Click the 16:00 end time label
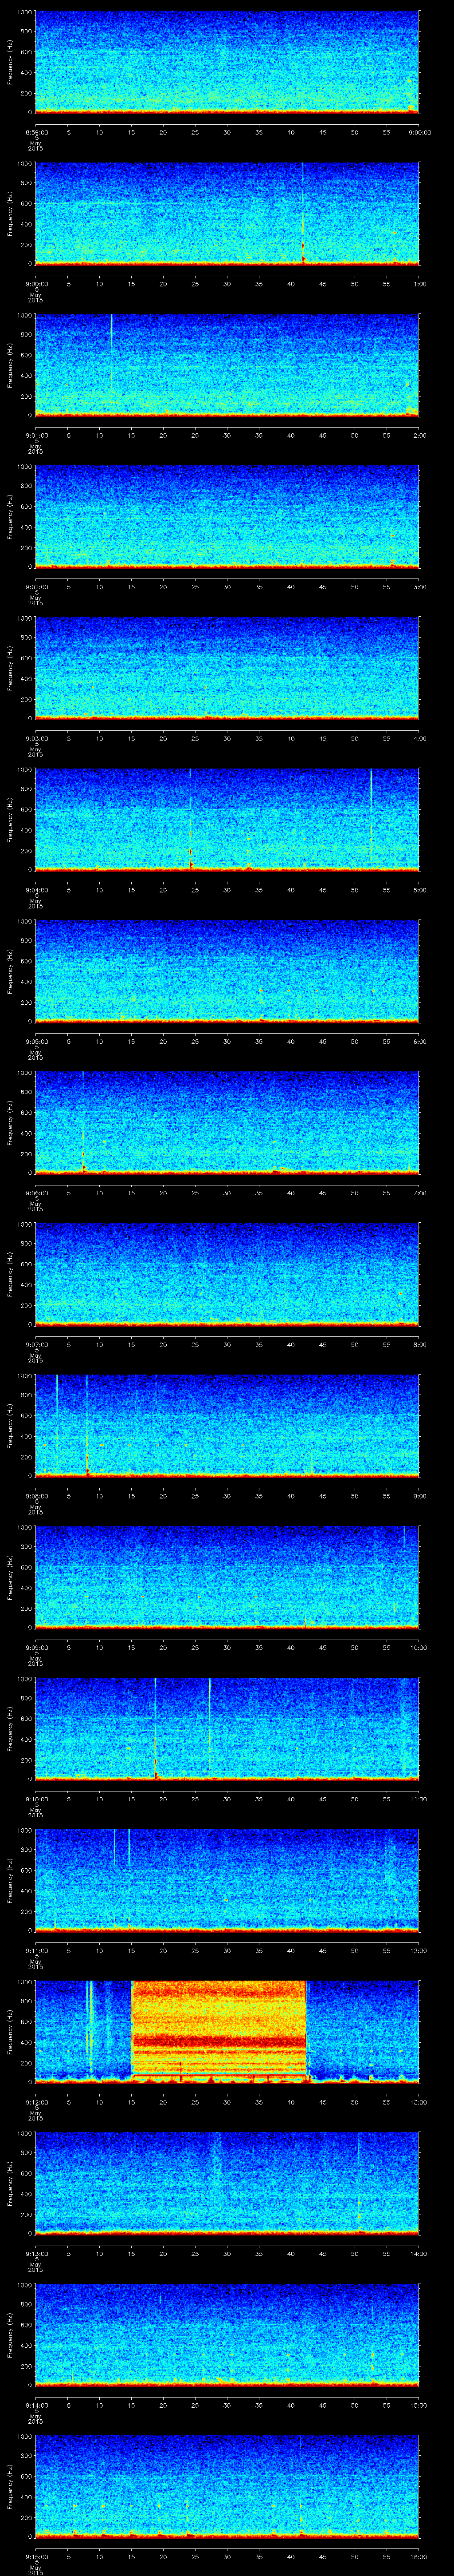Screen dimensions: 454x2576 [419, 2556]
